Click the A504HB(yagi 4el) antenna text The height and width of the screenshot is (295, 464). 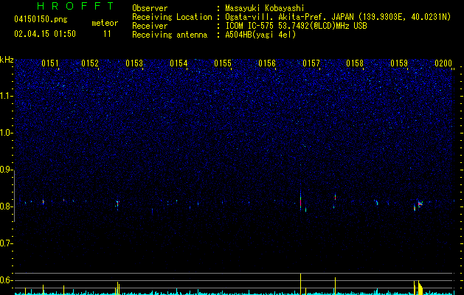[260, 35]
